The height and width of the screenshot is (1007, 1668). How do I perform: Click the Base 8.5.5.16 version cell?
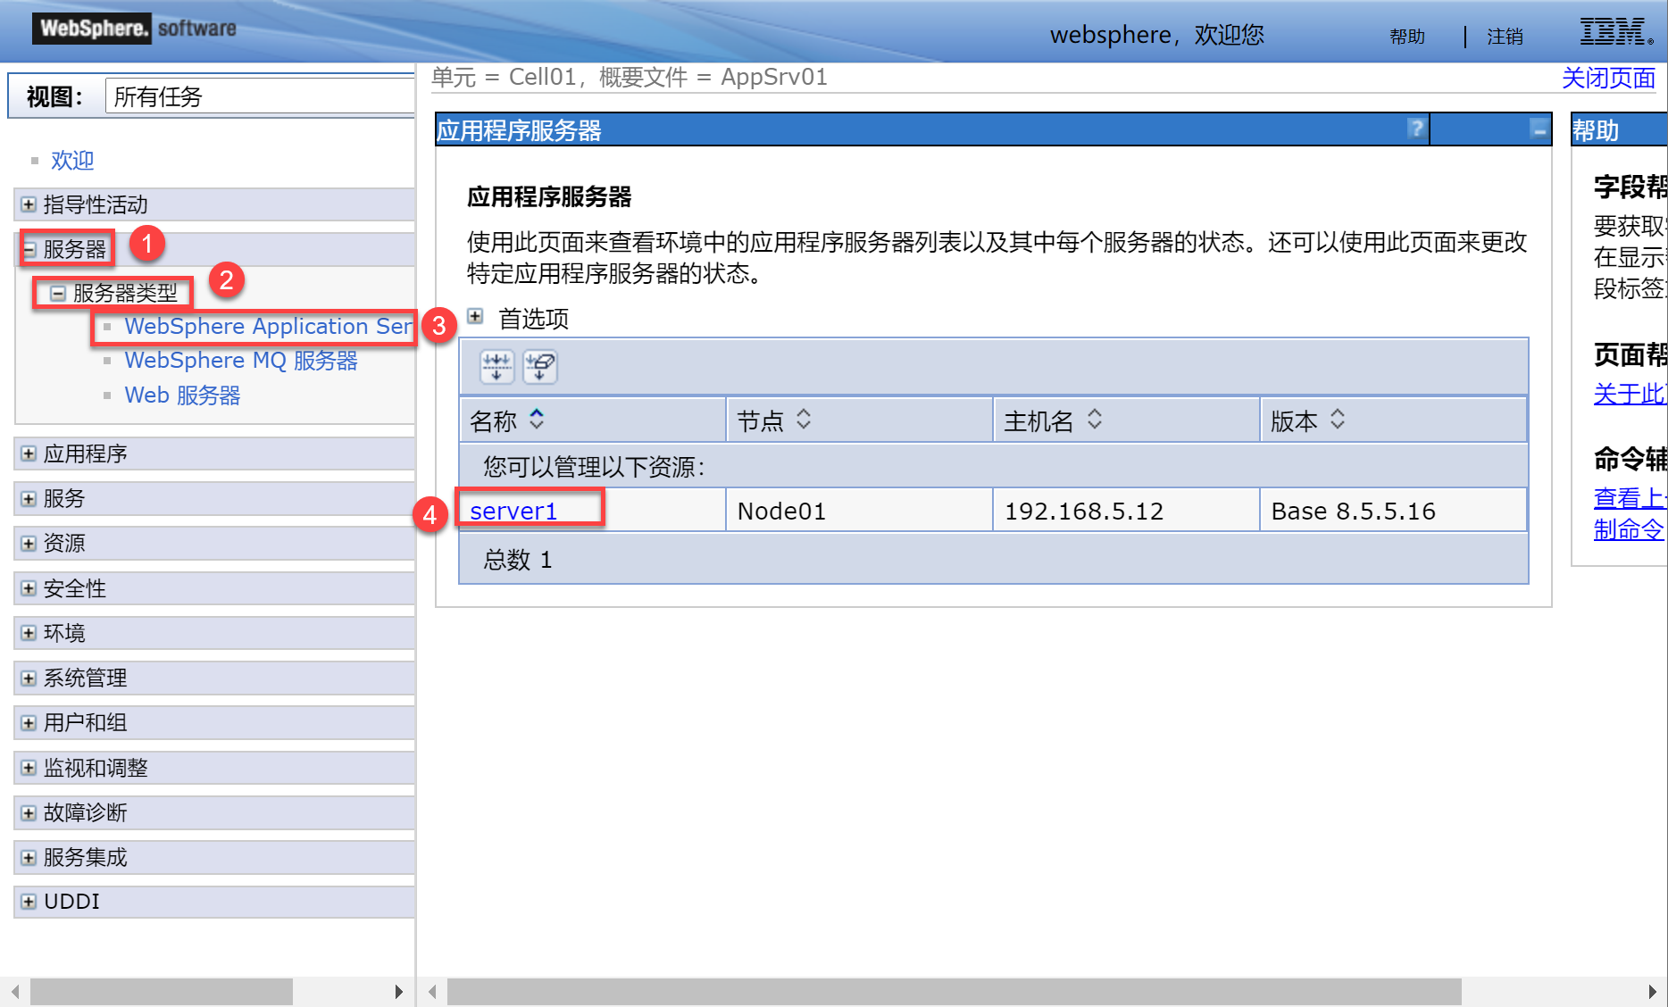[1393, 511]
